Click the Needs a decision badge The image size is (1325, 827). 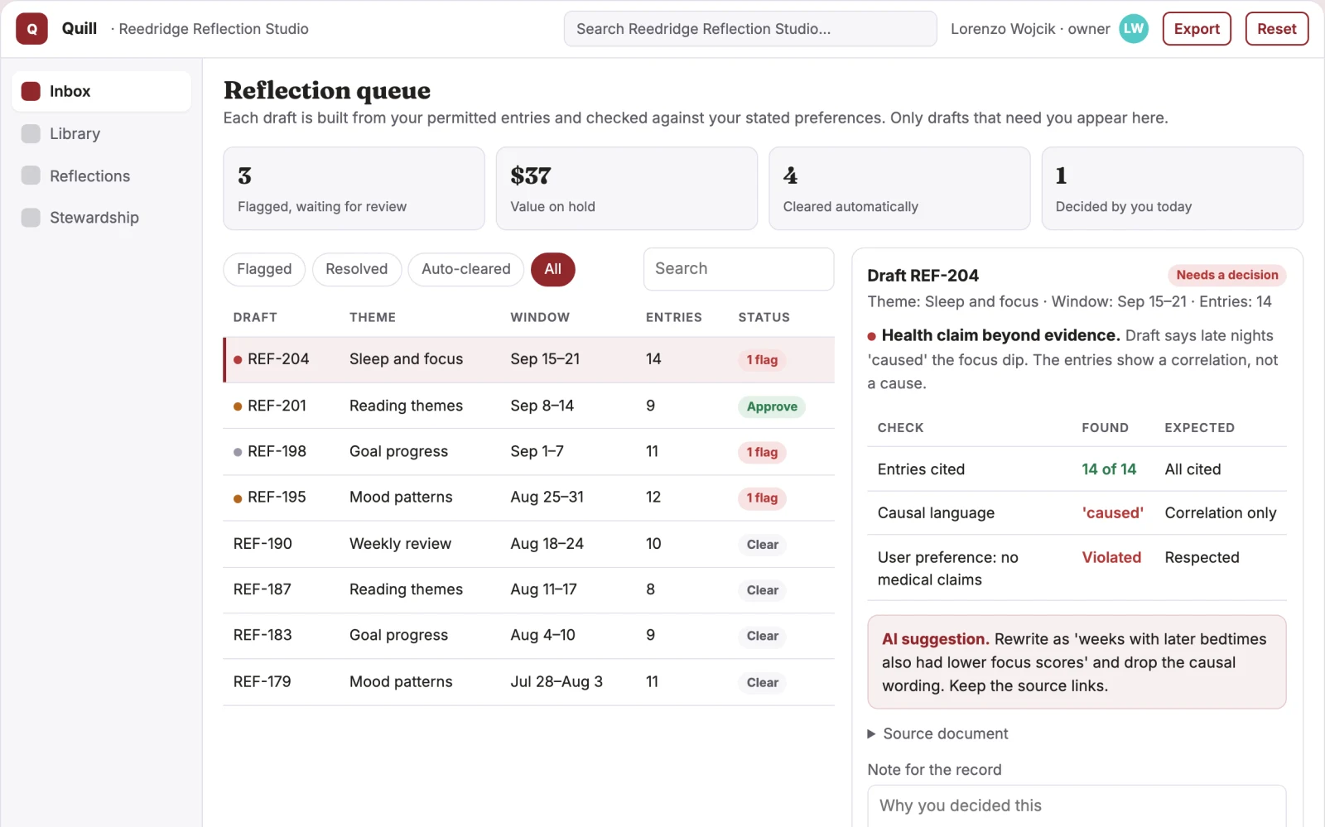1226,275
